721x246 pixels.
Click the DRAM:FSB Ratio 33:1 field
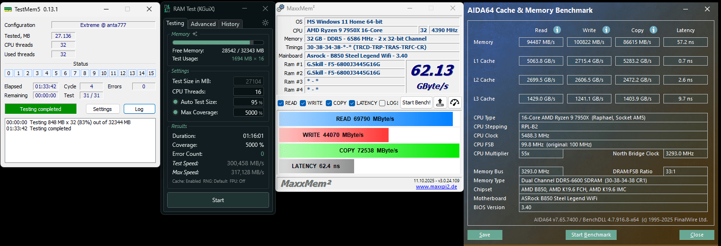tap(686, 171)
